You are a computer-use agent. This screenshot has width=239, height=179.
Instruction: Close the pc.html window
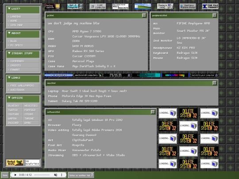144,15
